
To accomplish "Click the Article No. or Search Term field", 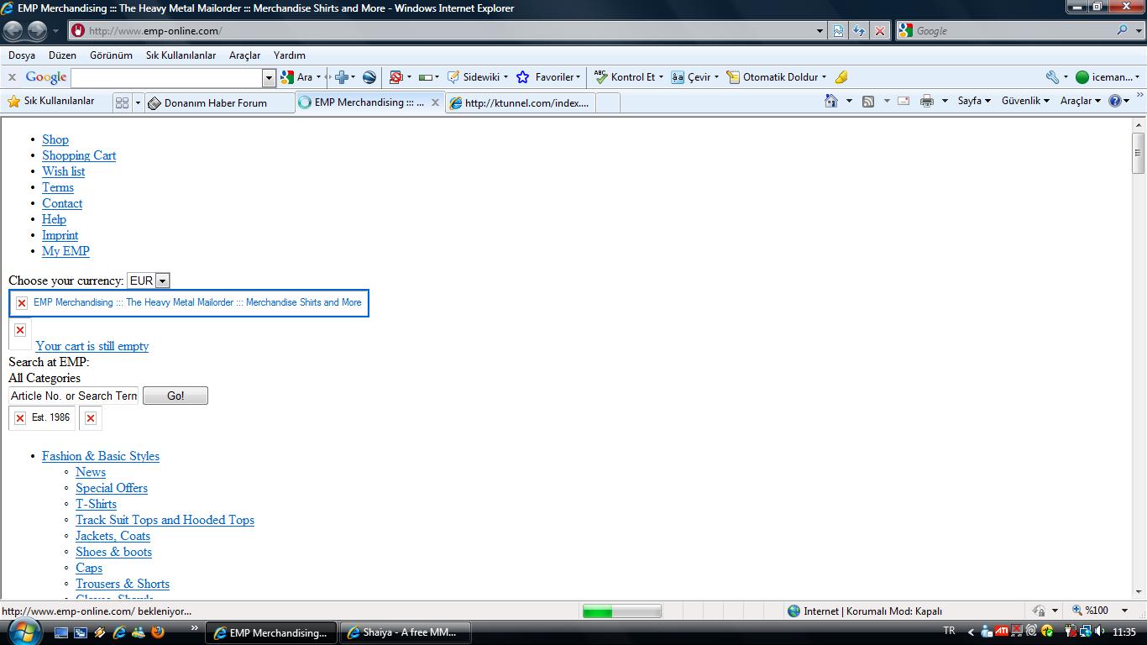I will 74,396.
